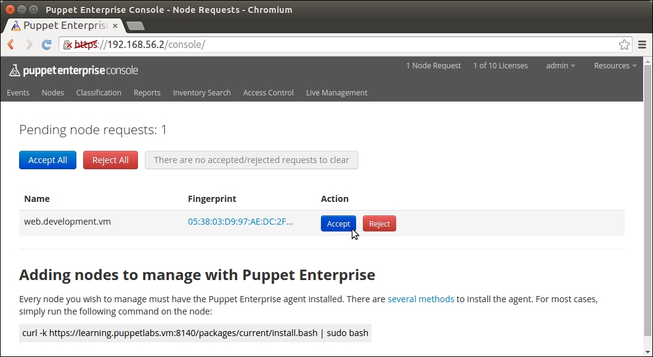This screenshot has width=653, height=357.
Task: Open the Chromium hamburger menu
Action: pos(642,44)
